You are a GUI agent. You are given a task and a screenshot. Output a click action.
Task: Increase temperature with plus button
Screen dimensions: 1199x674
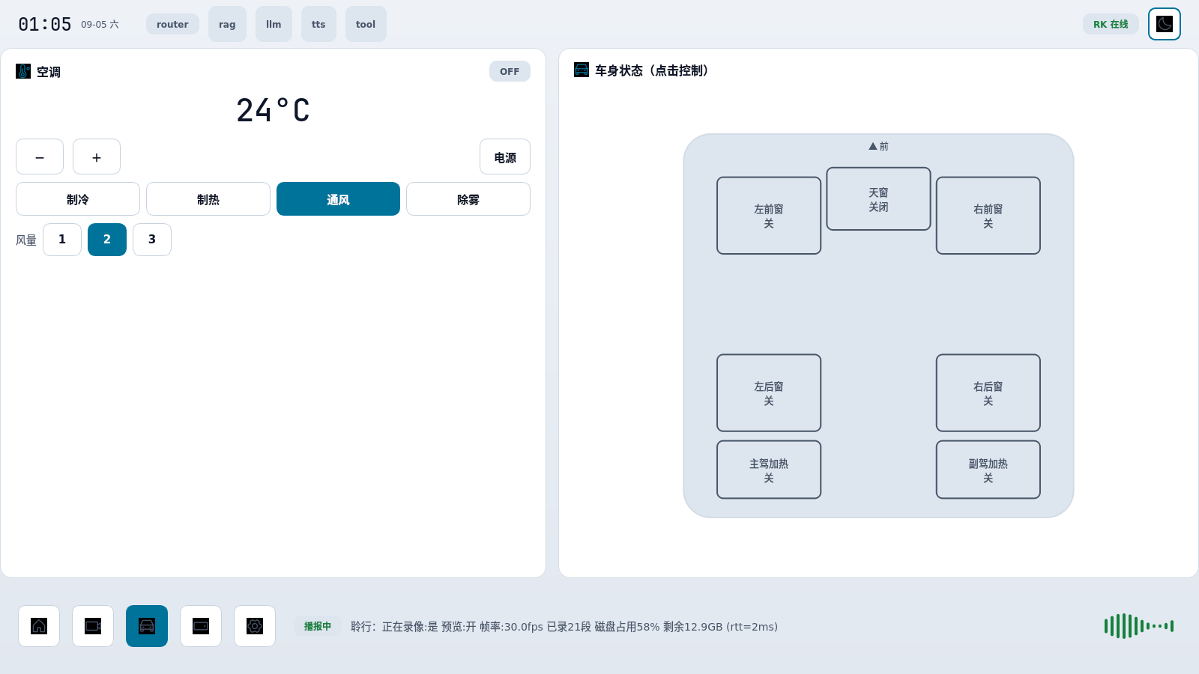pos(97,157)
